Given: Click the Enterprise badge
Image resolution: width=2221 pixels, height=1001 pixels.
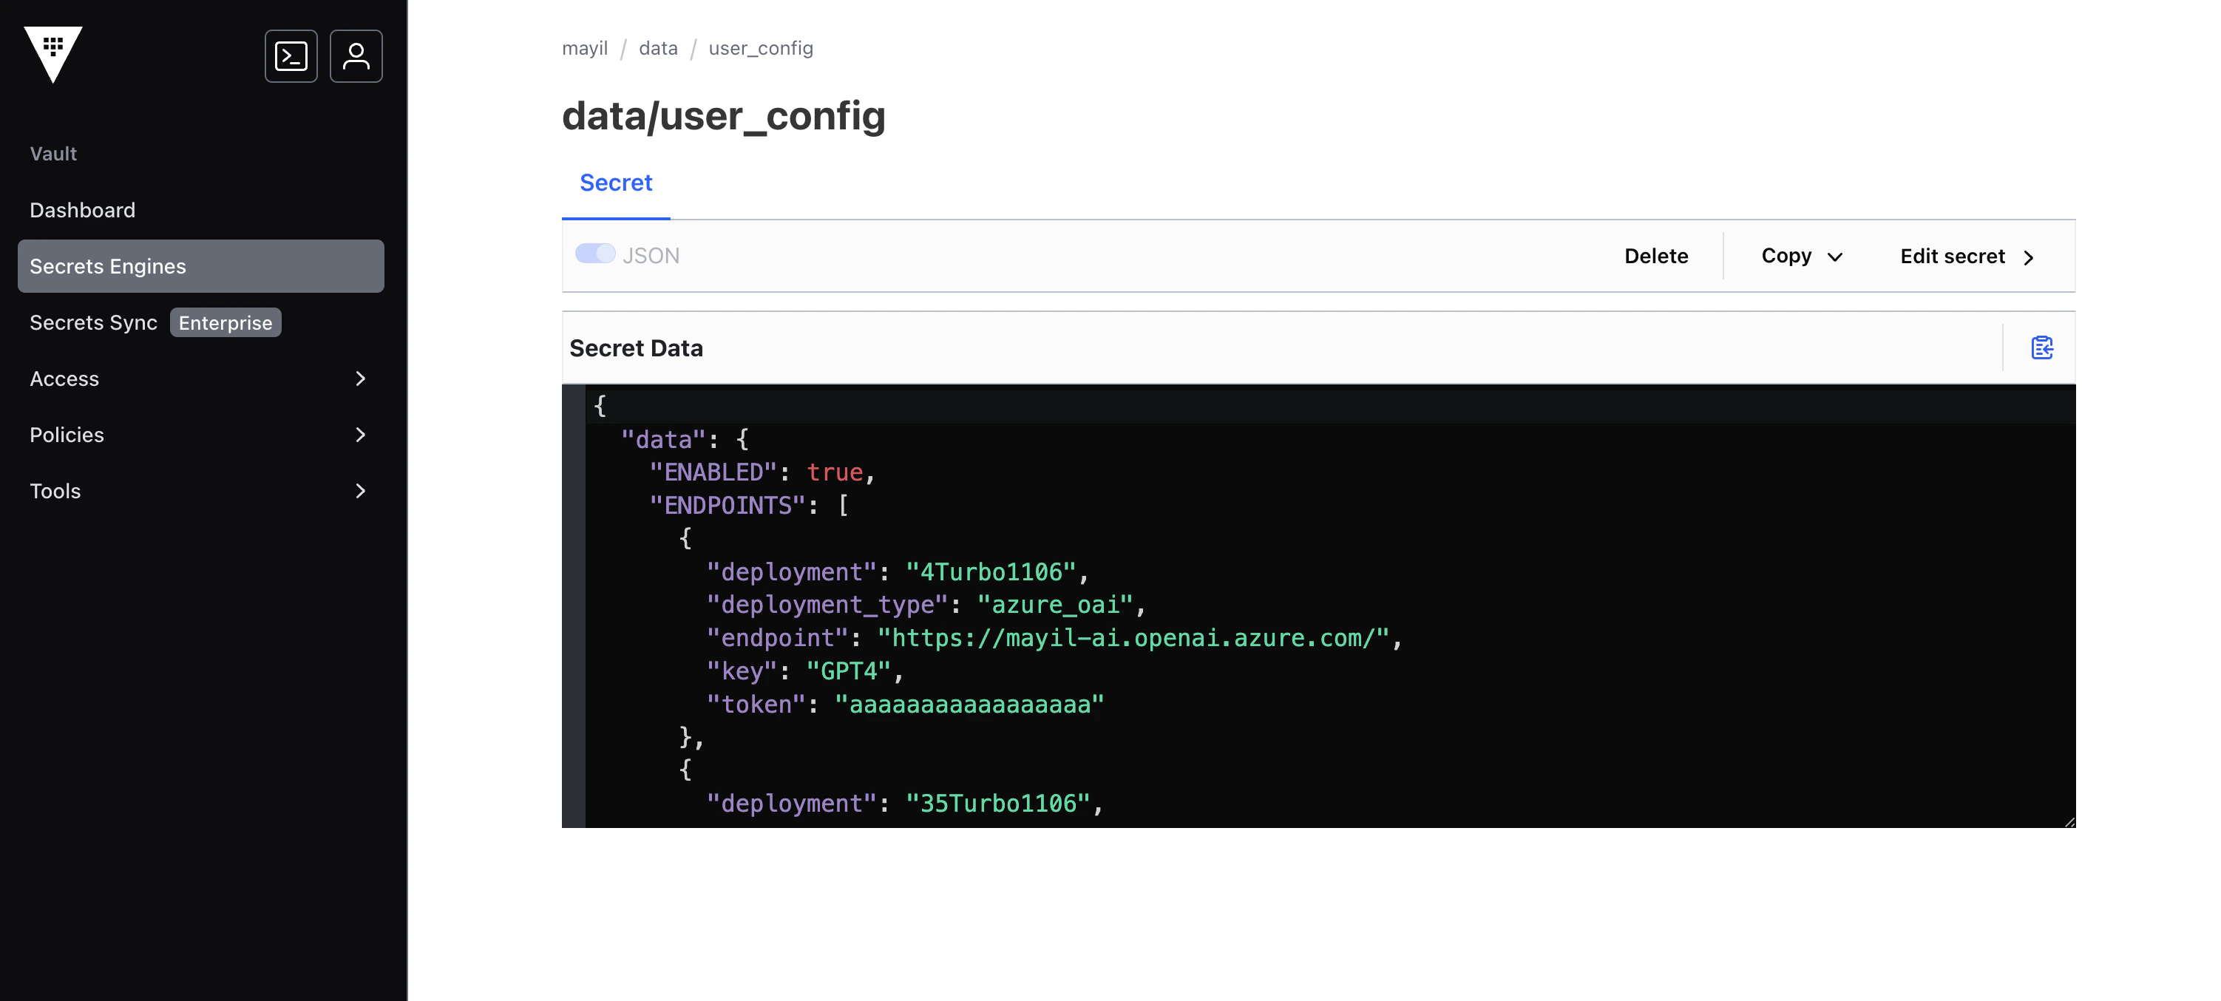Looking at the screenshot, I should click(x=225, y=322).
